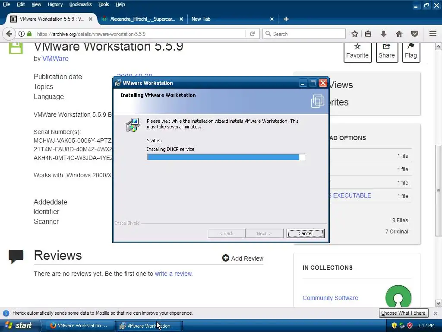Click the page's vertical scrollbar thumb

pos(439,191)
